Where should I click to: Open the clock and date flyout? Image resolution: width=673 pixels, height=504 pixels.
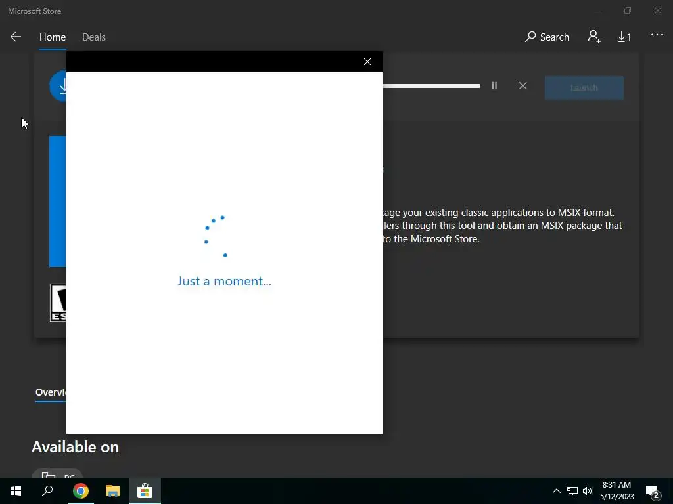point(616,491)
